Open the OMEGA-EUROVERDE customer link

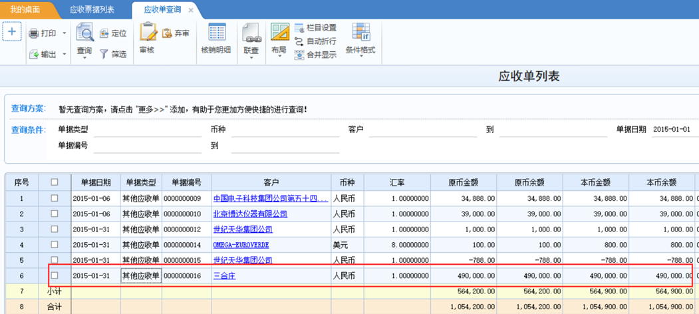tap(241, 245)
